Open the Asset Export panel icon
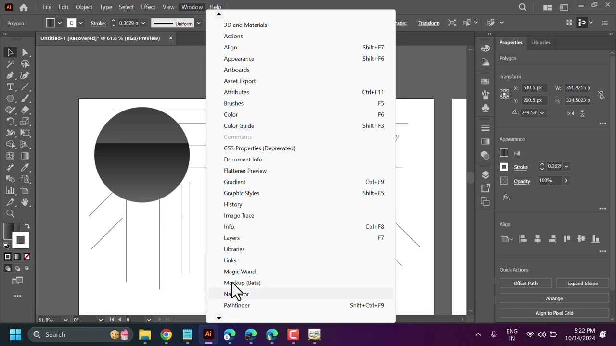Image resolution: width=616 pixels, height=346 pixels. point(485,188)
